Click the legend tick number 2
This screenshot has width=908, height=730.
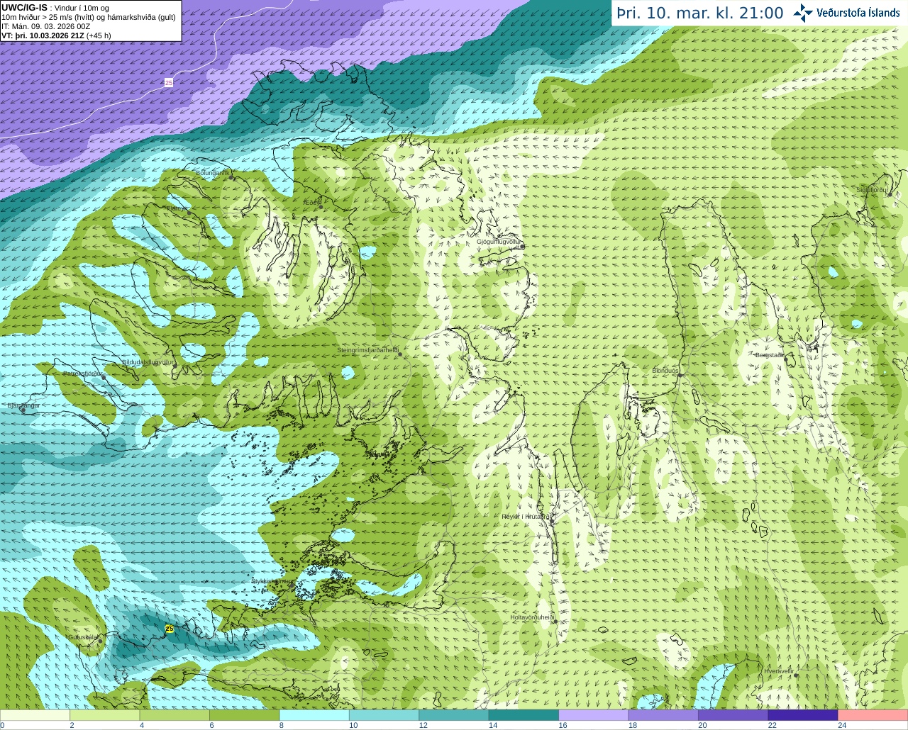point(72,725)
